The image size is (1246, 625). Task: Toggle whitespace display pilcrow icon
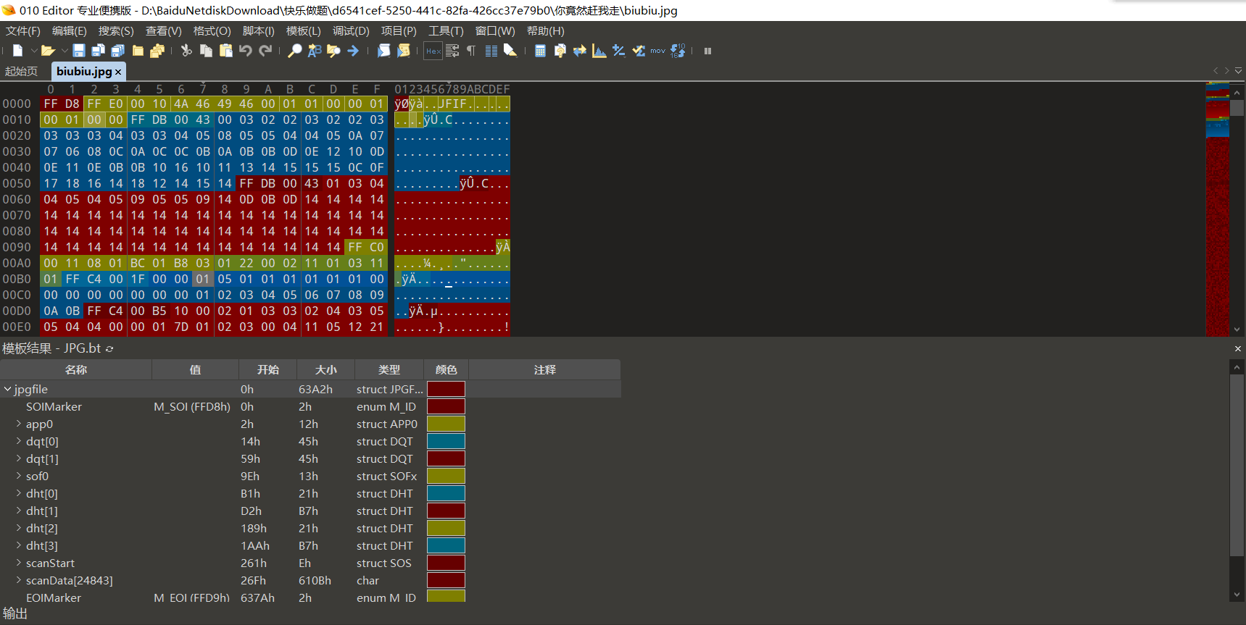(x=471, y=51)
